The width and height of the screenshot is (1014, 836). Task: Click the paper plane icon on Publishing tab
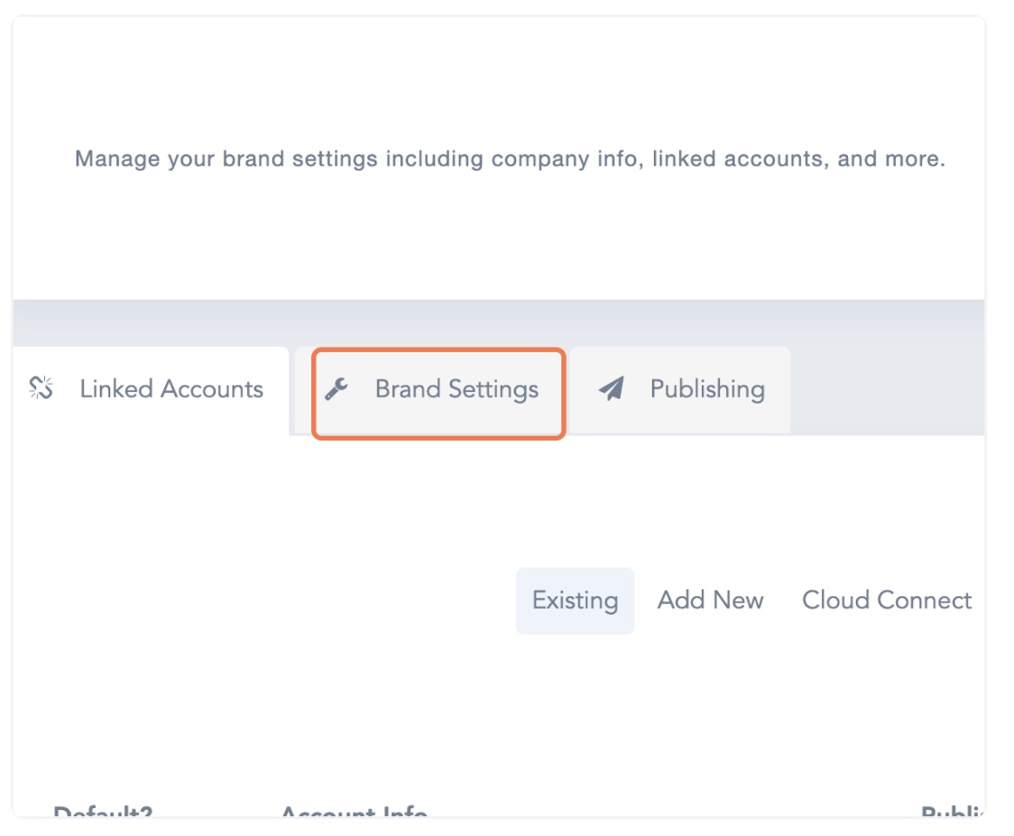pos(612,389)
